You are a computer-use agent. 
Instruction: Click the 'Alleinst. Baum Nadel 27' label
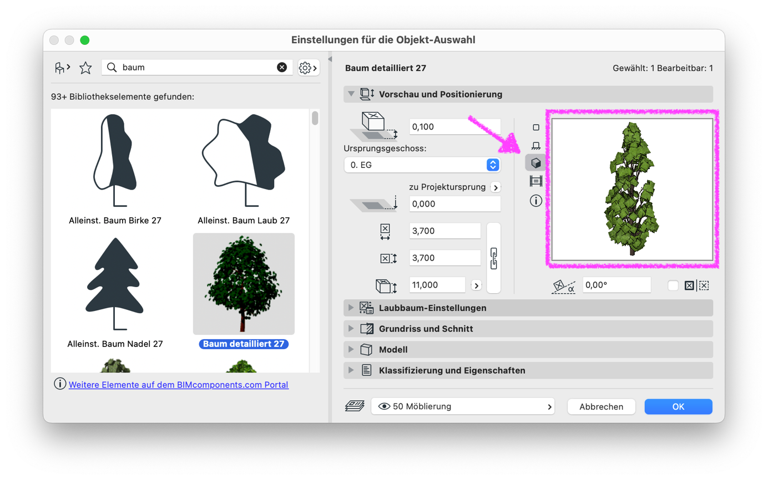(115, 344)
